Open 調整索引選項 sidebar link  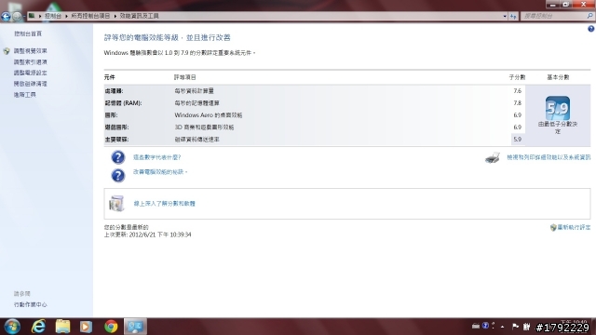pos(31,62)
